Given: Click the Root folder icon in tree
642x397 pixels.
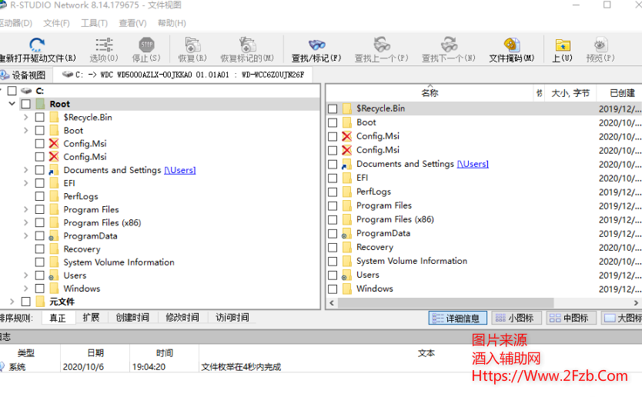Looking at the screenshot, I should tap(40, 104).
